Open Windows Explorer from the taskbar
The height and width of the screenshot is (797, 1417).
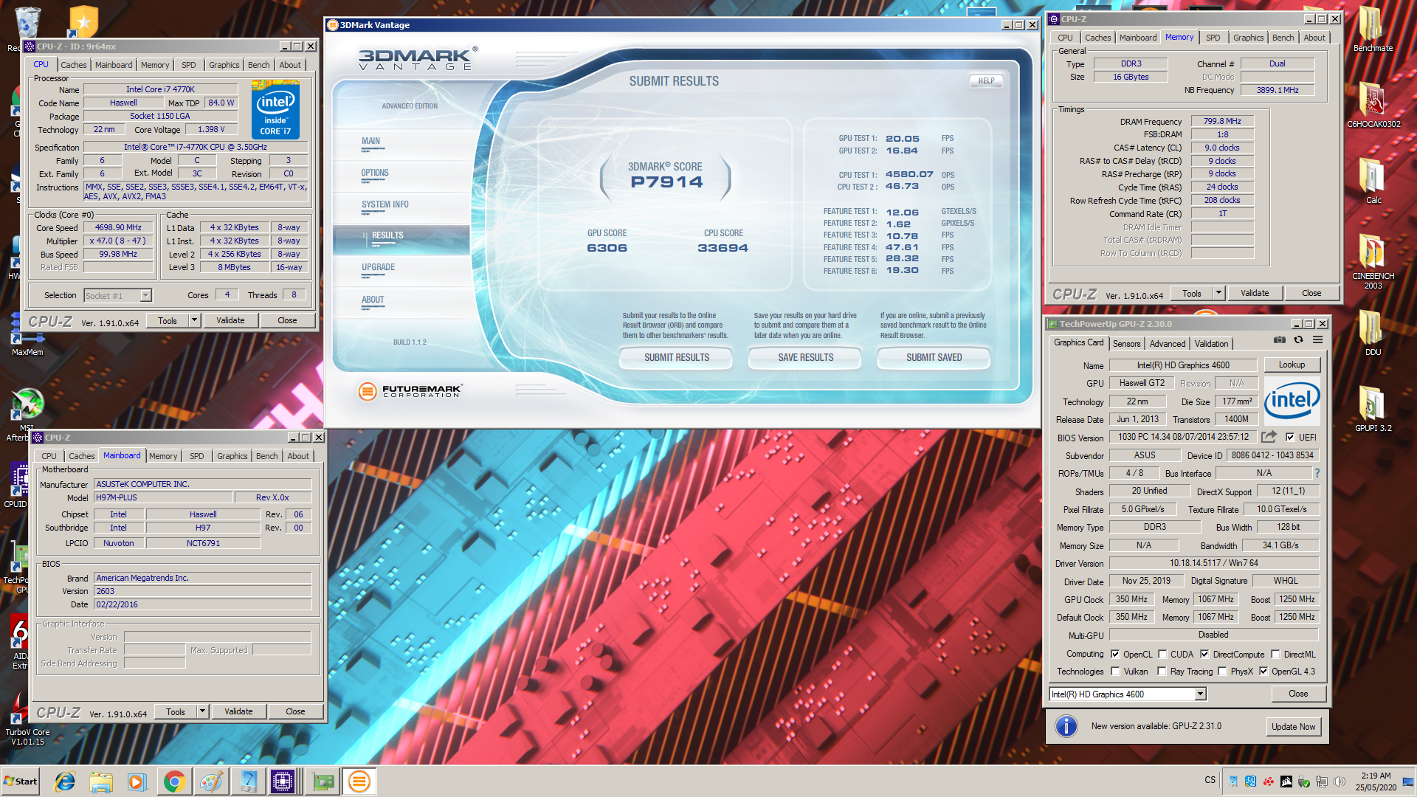point(101,782)
